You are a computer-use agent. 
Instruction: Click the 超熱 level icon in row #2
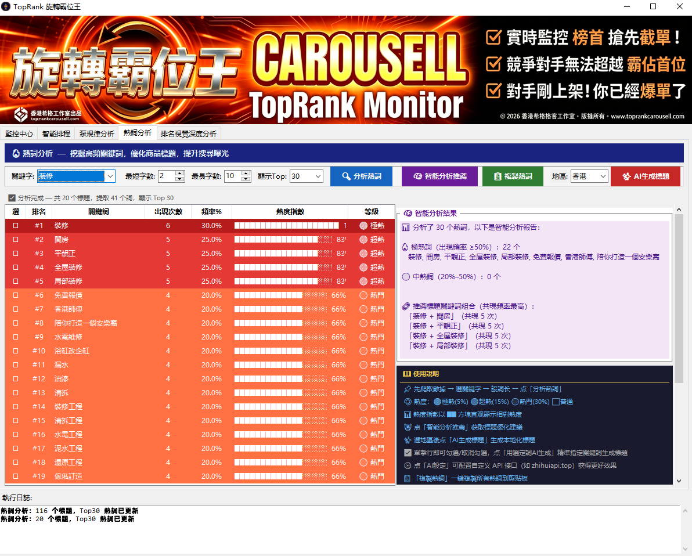pos(363,240)
